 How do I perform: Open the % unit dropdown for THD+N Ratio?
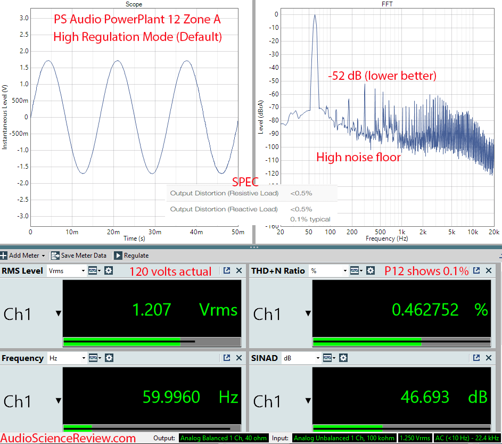click(x=328, y=271)
